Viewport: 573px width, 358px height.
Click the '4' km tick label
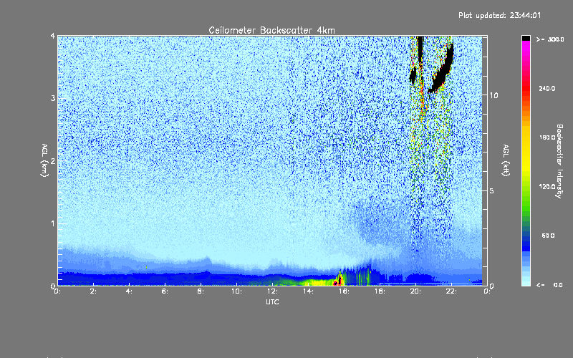pos(53,36)
